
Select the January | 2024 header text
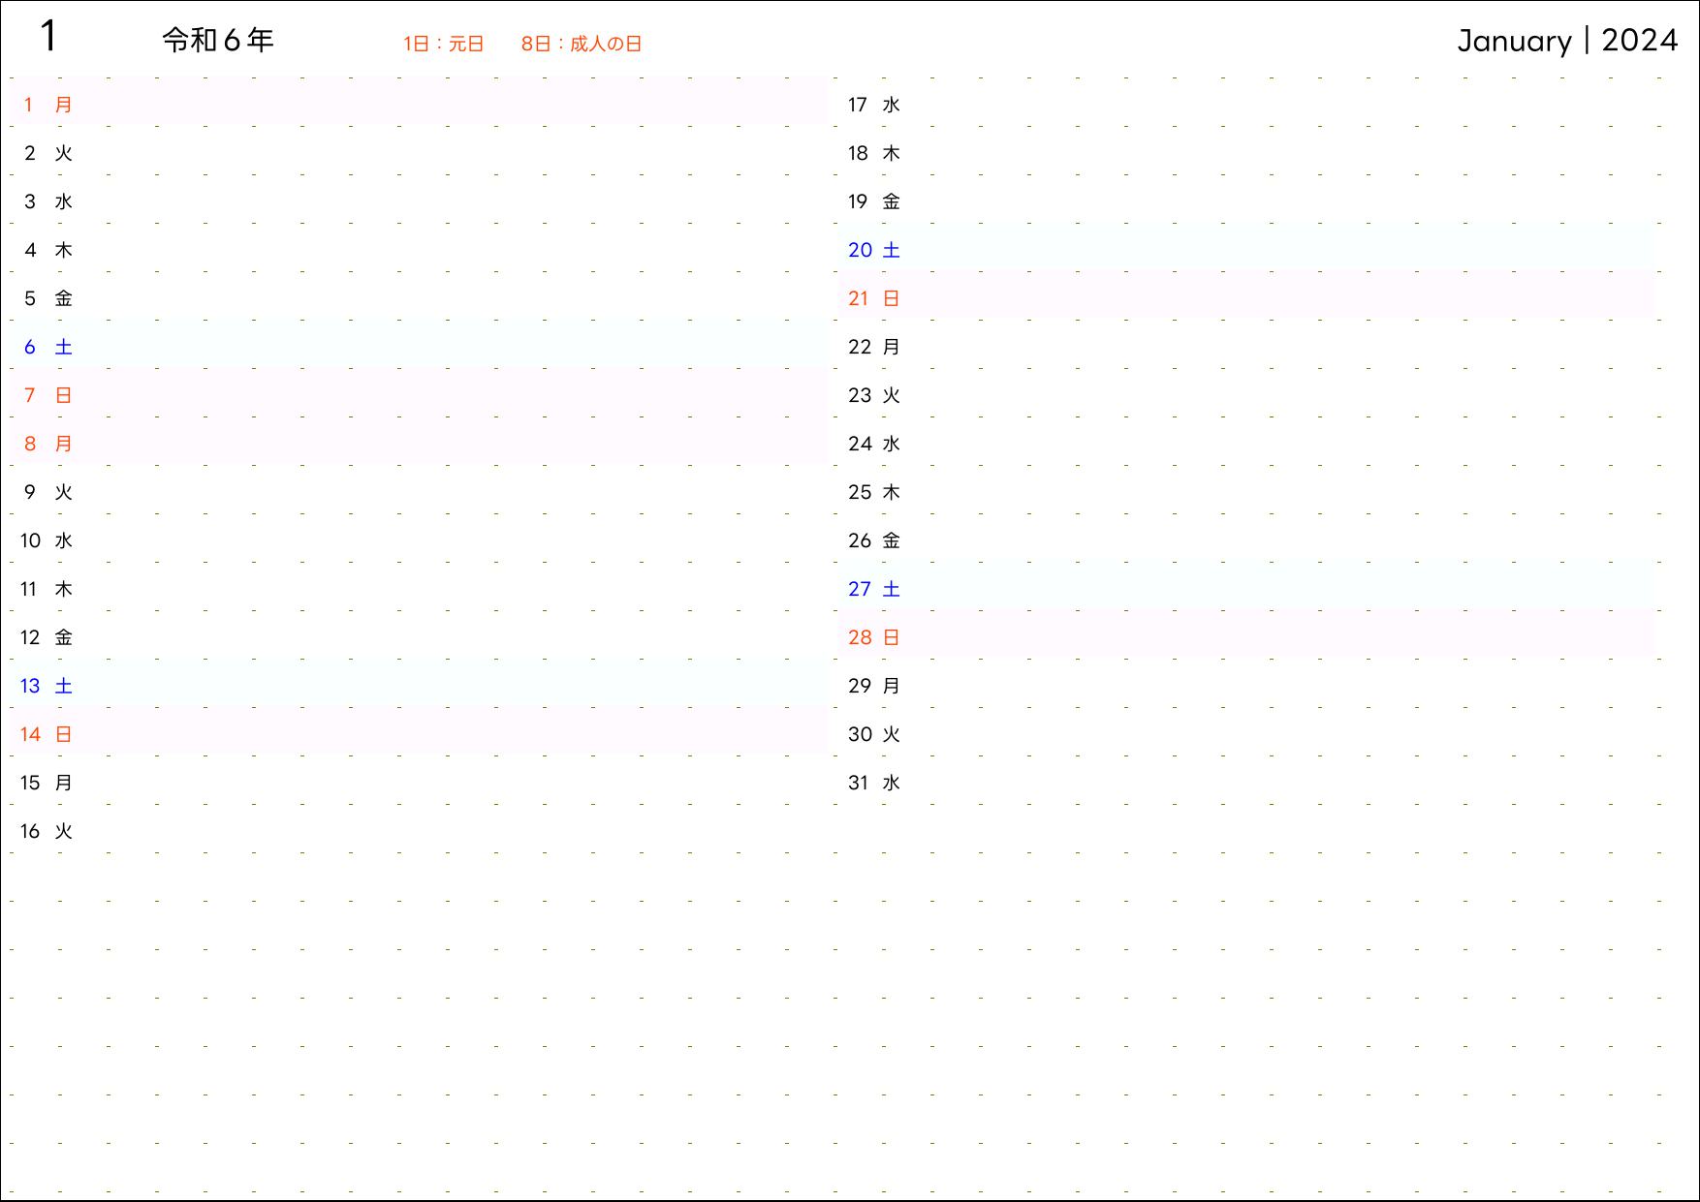coord(1567,40)
